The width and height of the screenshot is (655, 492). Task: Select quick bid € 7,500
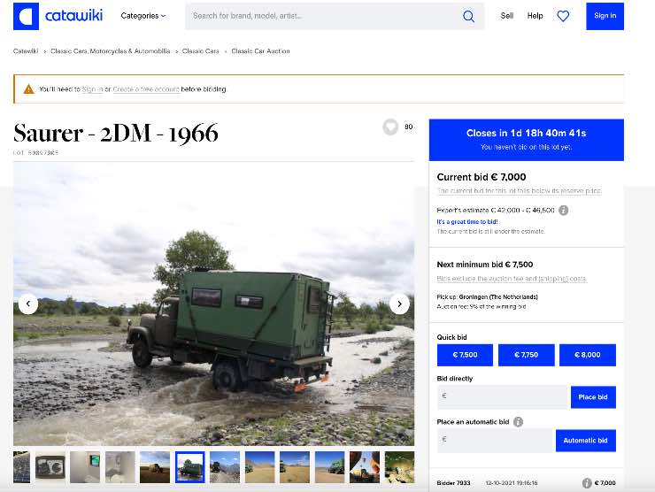464,355
